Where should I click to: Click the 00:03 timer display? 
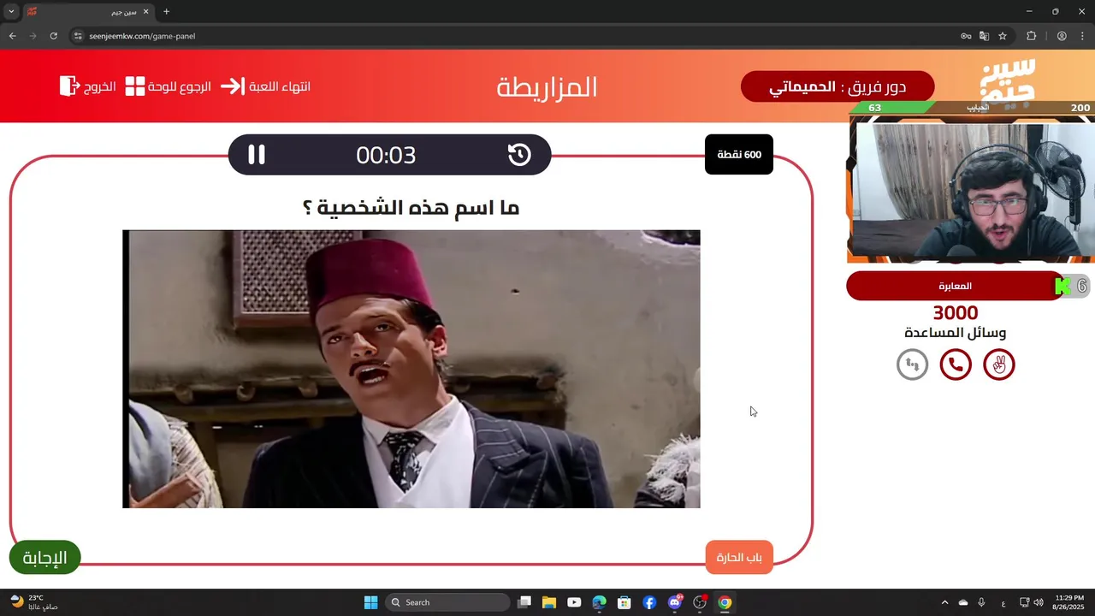pos(386,155)
